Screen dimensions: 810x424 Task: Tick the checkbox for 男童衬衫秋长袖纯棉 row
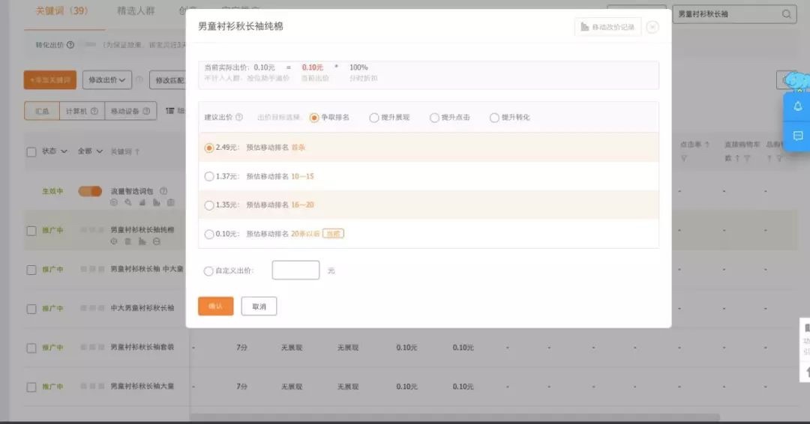[x=31, y=231]
